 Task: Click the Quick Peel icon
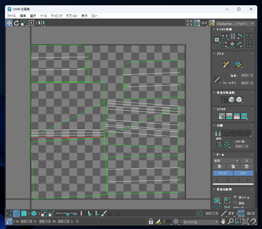(219, 166)
